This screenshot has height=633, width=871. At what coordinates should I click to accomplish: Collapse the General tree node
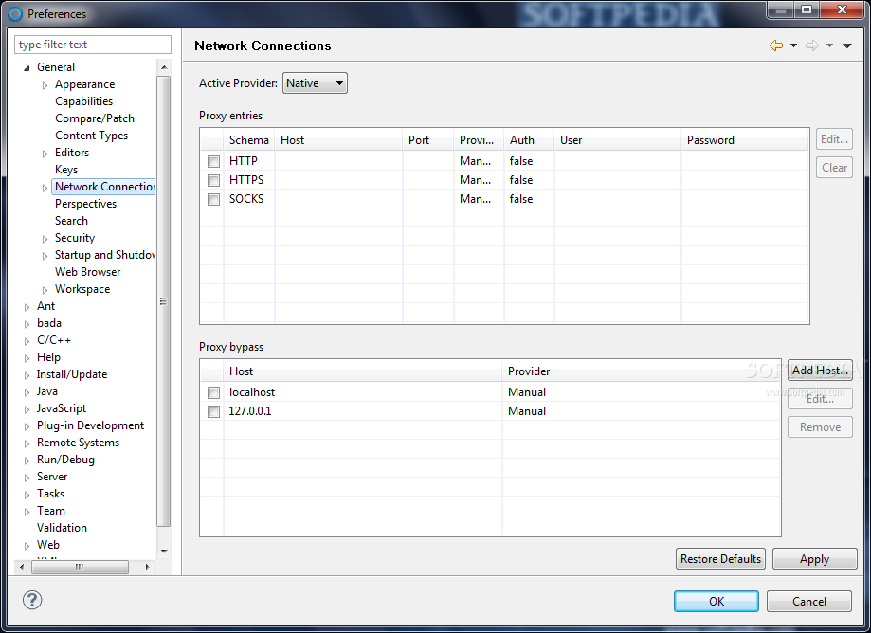[27, 67]
